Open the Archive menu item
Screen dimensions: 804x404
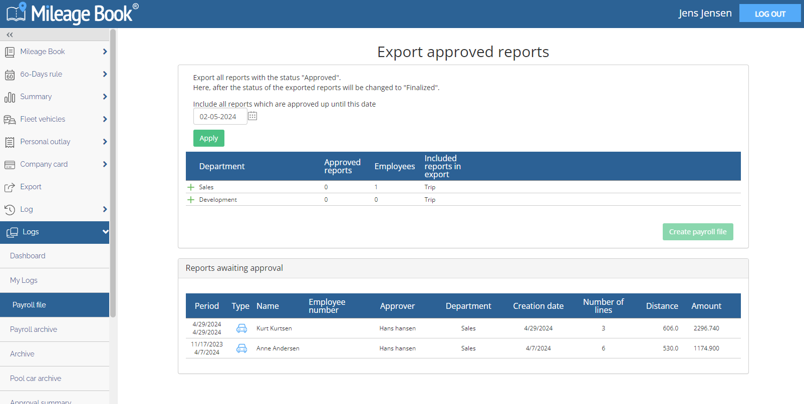pyautogui.click(x=55, y=354)
